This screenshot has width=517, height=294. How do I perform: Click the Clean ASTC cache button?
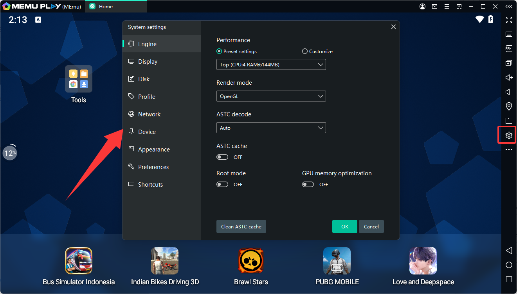click(x=241, y=226)
